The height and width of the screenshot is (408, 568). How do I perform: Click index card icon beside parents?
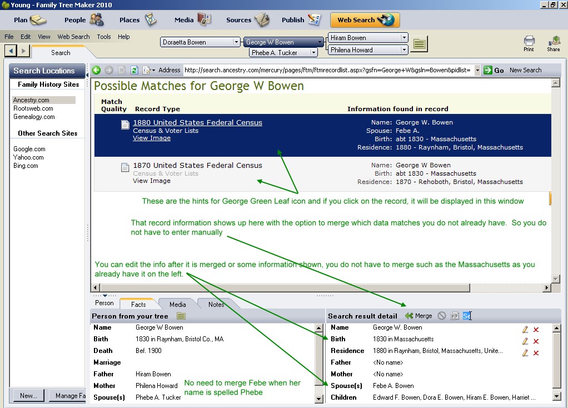(x=419, y=44)
